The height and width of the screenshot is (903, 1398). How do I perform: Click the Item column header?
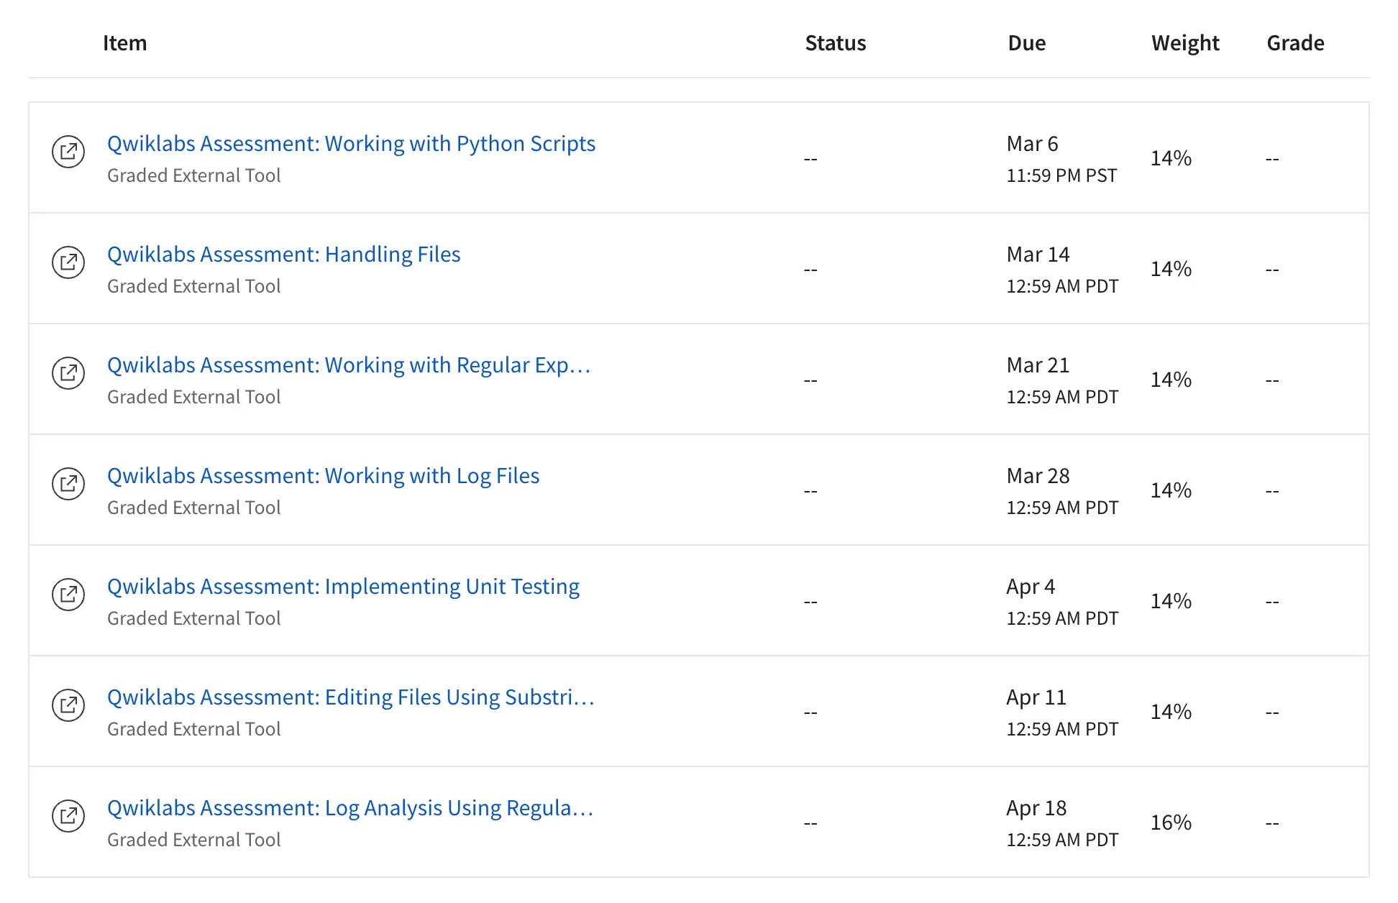pos(124,43)
